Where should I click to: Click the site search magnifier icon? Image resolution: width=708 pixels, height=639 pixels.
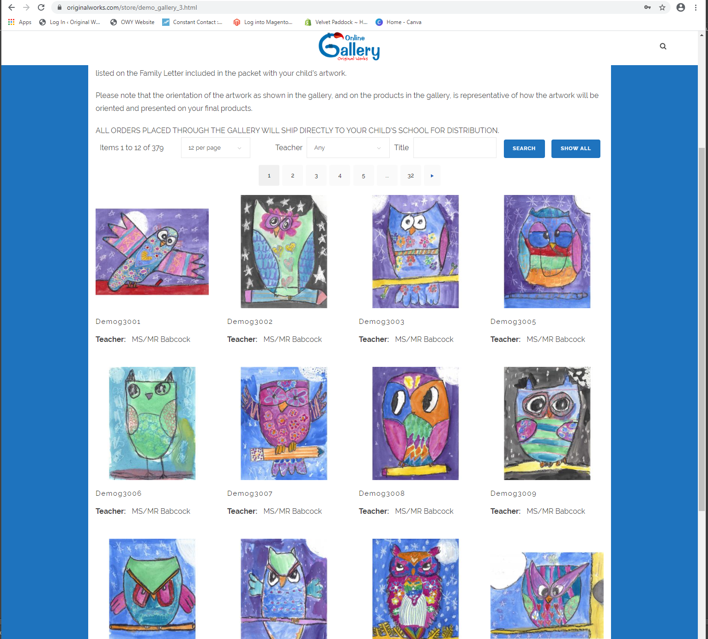click(x=663, y=46)
